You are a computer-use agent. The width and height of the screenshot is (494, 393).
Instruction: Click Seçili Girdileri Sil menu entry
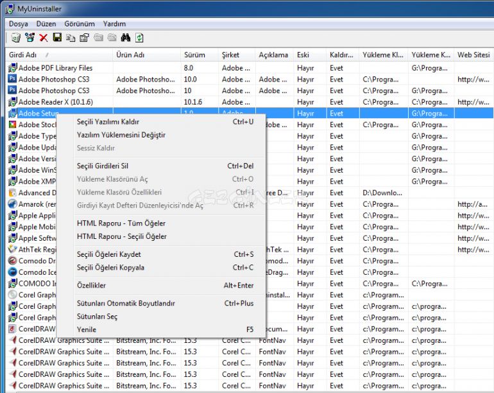(103, 166)
